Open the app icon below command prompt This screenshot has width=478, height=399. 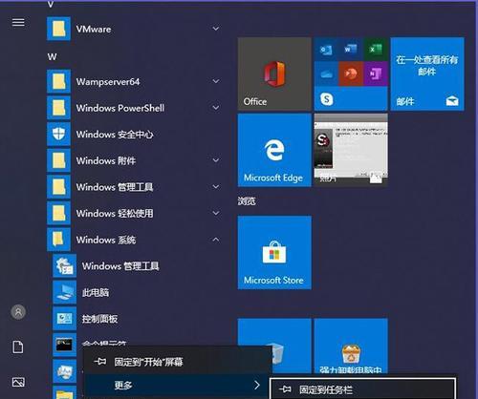[65, 371]
